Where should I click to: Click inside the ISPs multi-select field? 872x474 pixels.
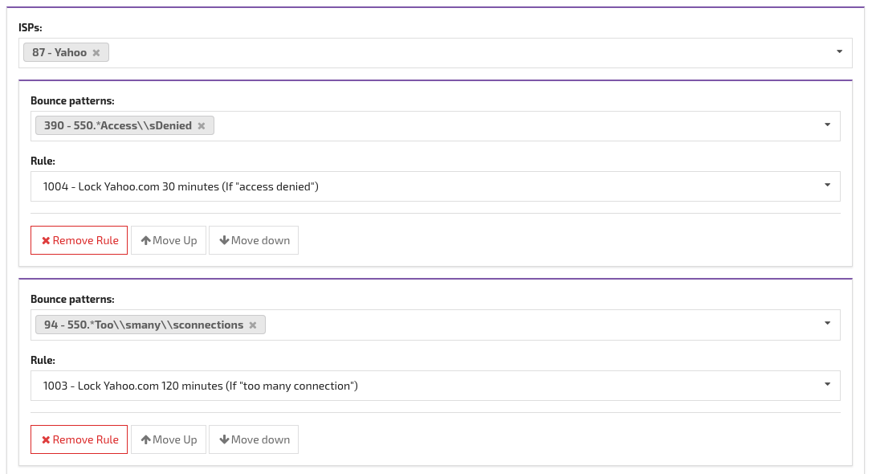click(435, 53)
